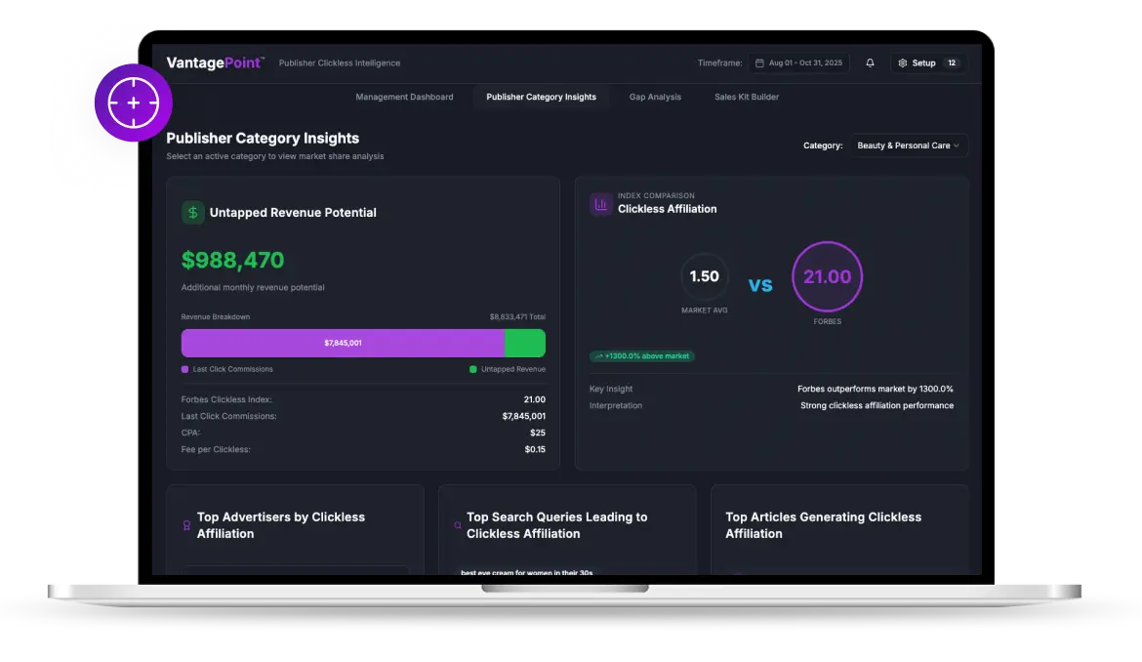Viewport: 1142px width, 662px height.
Task: Click the purple target crosshair badge
Action: point(134,103)
